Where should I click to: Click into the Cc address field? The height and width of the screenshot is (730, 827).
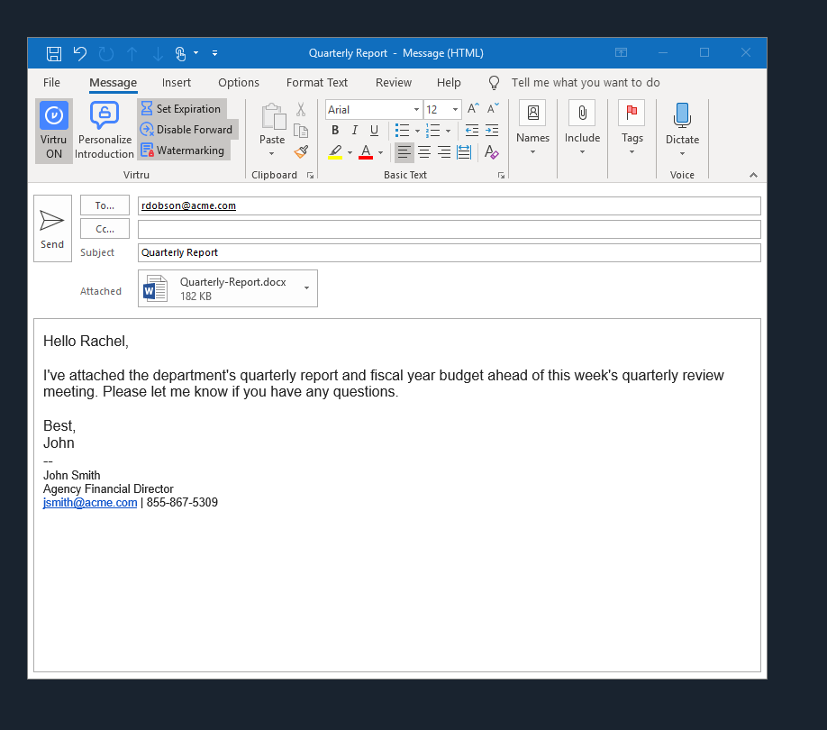[449, 229]
